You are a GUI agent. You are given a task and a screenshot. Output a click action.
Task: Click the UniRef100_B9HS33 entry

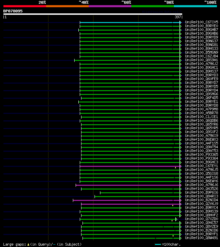tap(201, 49)
